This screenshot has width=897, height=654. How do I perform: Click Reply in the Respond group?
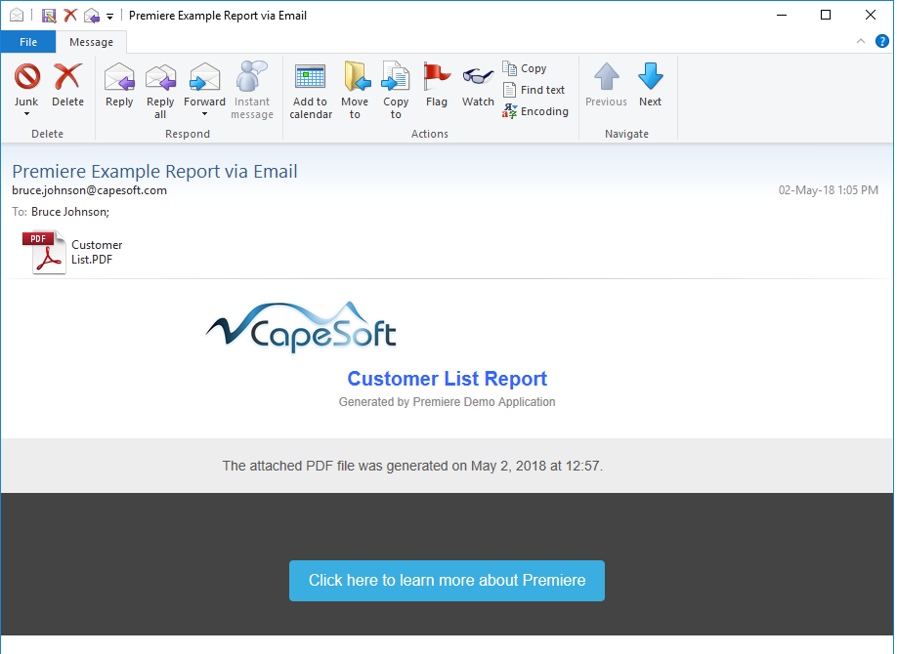click(x=119, y=85)
